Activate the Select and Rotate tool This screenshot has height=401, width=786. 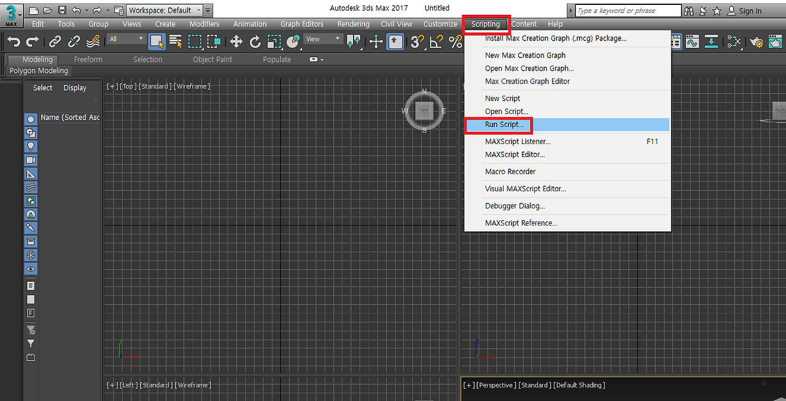(x=255, y=42)
